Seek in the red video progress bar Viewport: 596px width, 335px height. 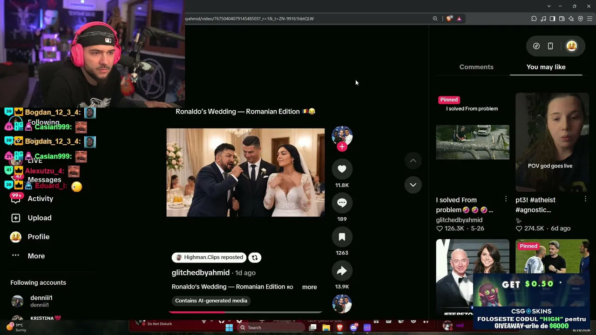tap(245, 312)
